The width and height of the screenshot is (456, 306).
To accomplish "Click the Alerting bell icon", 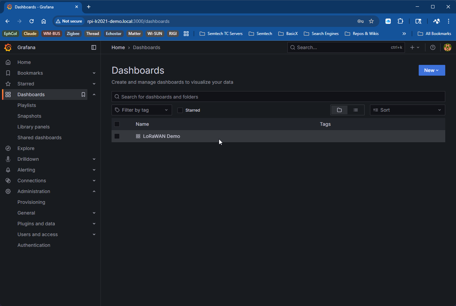I will coord(8,170).
